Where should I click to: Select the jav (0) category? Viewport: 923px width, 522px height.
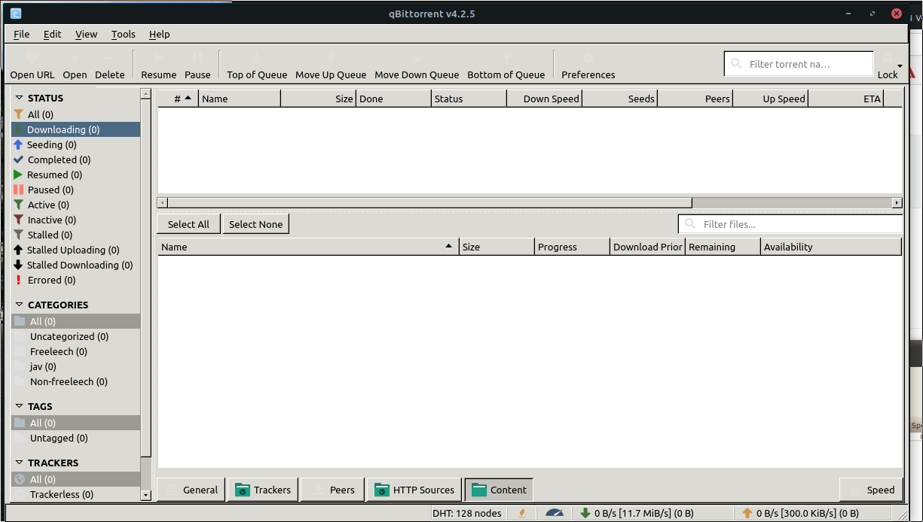click(75, 366)
